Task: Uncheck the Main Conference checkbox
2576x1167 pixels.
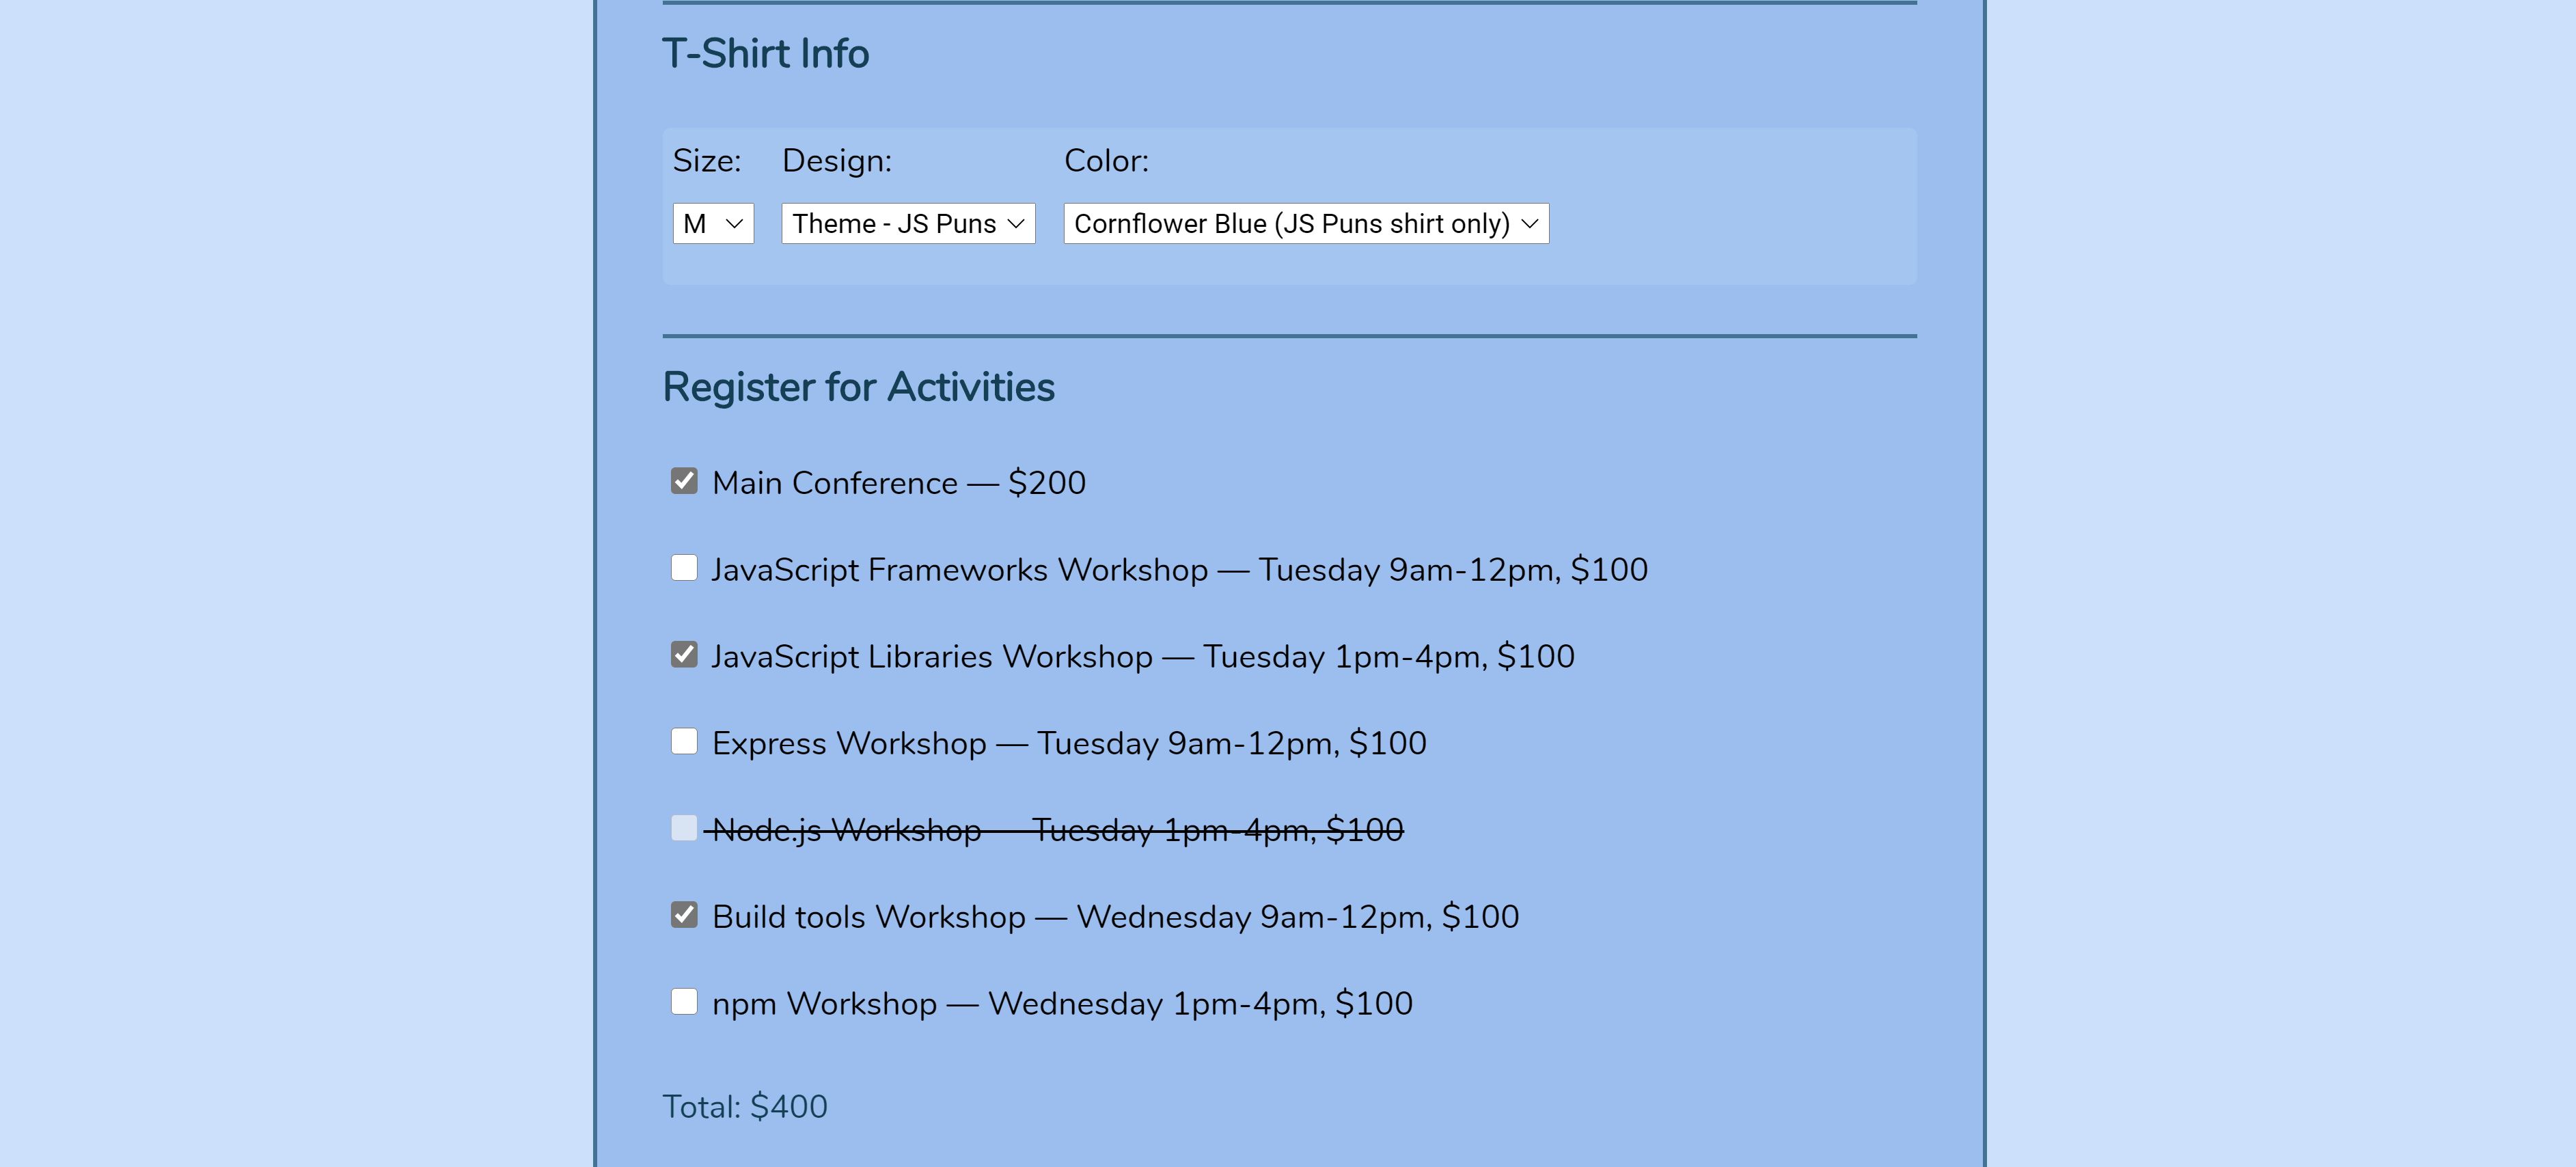Action: (684, 480)
